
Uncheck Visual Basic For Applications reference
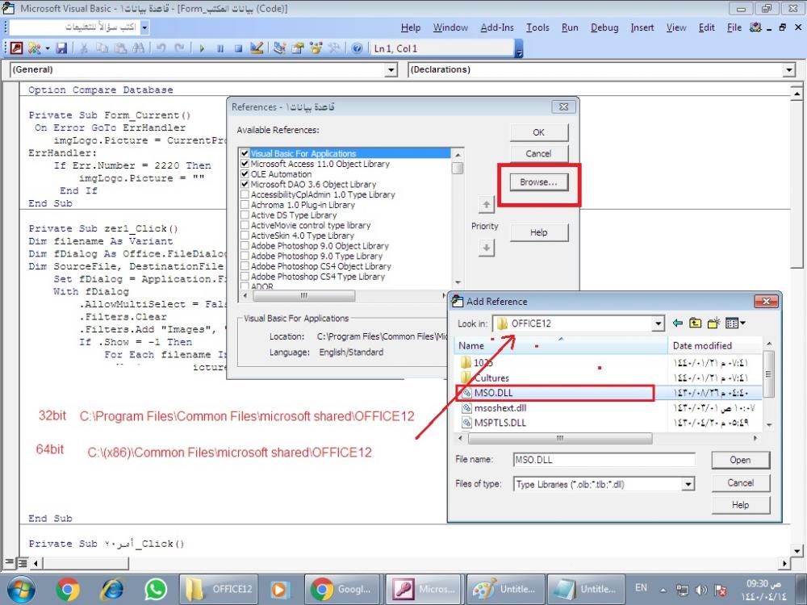pos(245,153)
